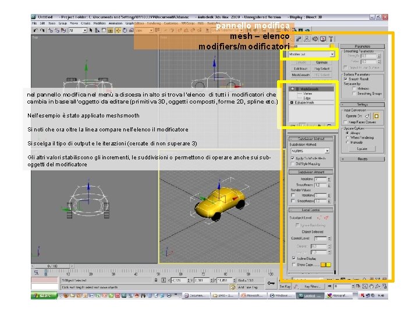Select Operate On Polygons square icon

(x=376, y=115)
